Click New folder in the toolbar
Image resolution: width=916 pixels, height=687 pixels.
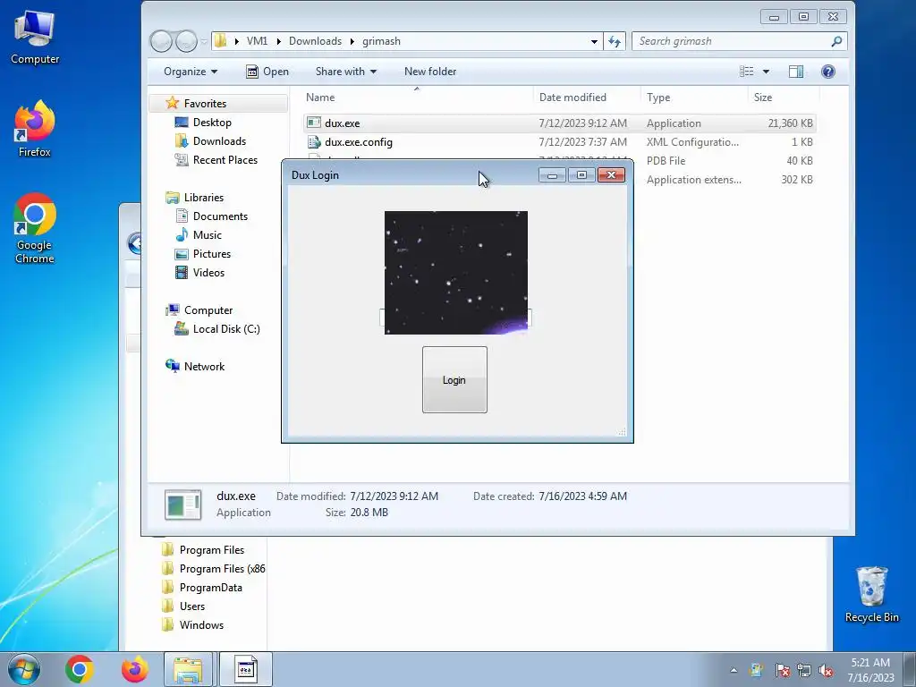[x=430, y=72]
